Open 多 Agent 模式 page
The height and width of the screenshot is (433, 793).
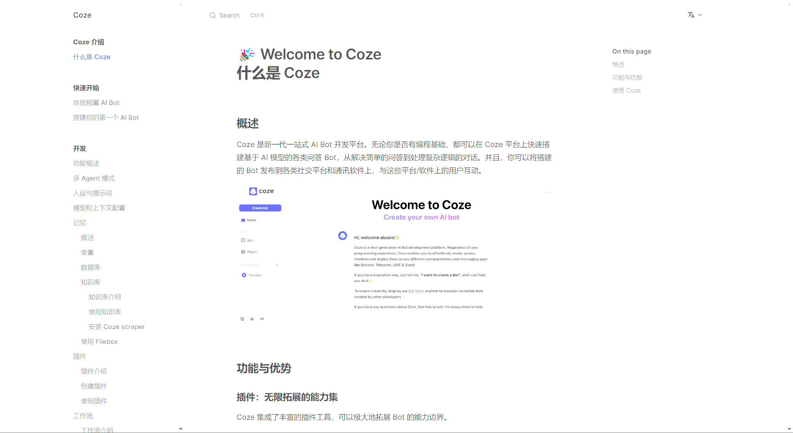pyautogui.click(x=94, y=178)
